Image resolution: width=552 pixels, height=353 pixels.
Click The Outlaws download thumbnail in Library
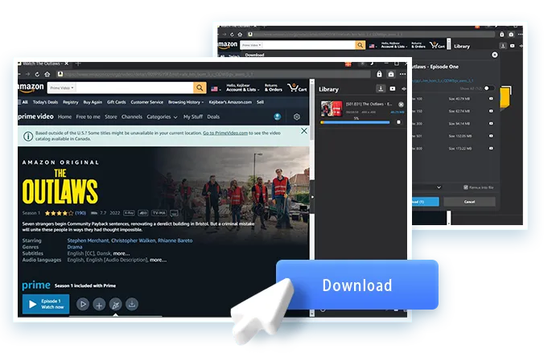(332, 109)
